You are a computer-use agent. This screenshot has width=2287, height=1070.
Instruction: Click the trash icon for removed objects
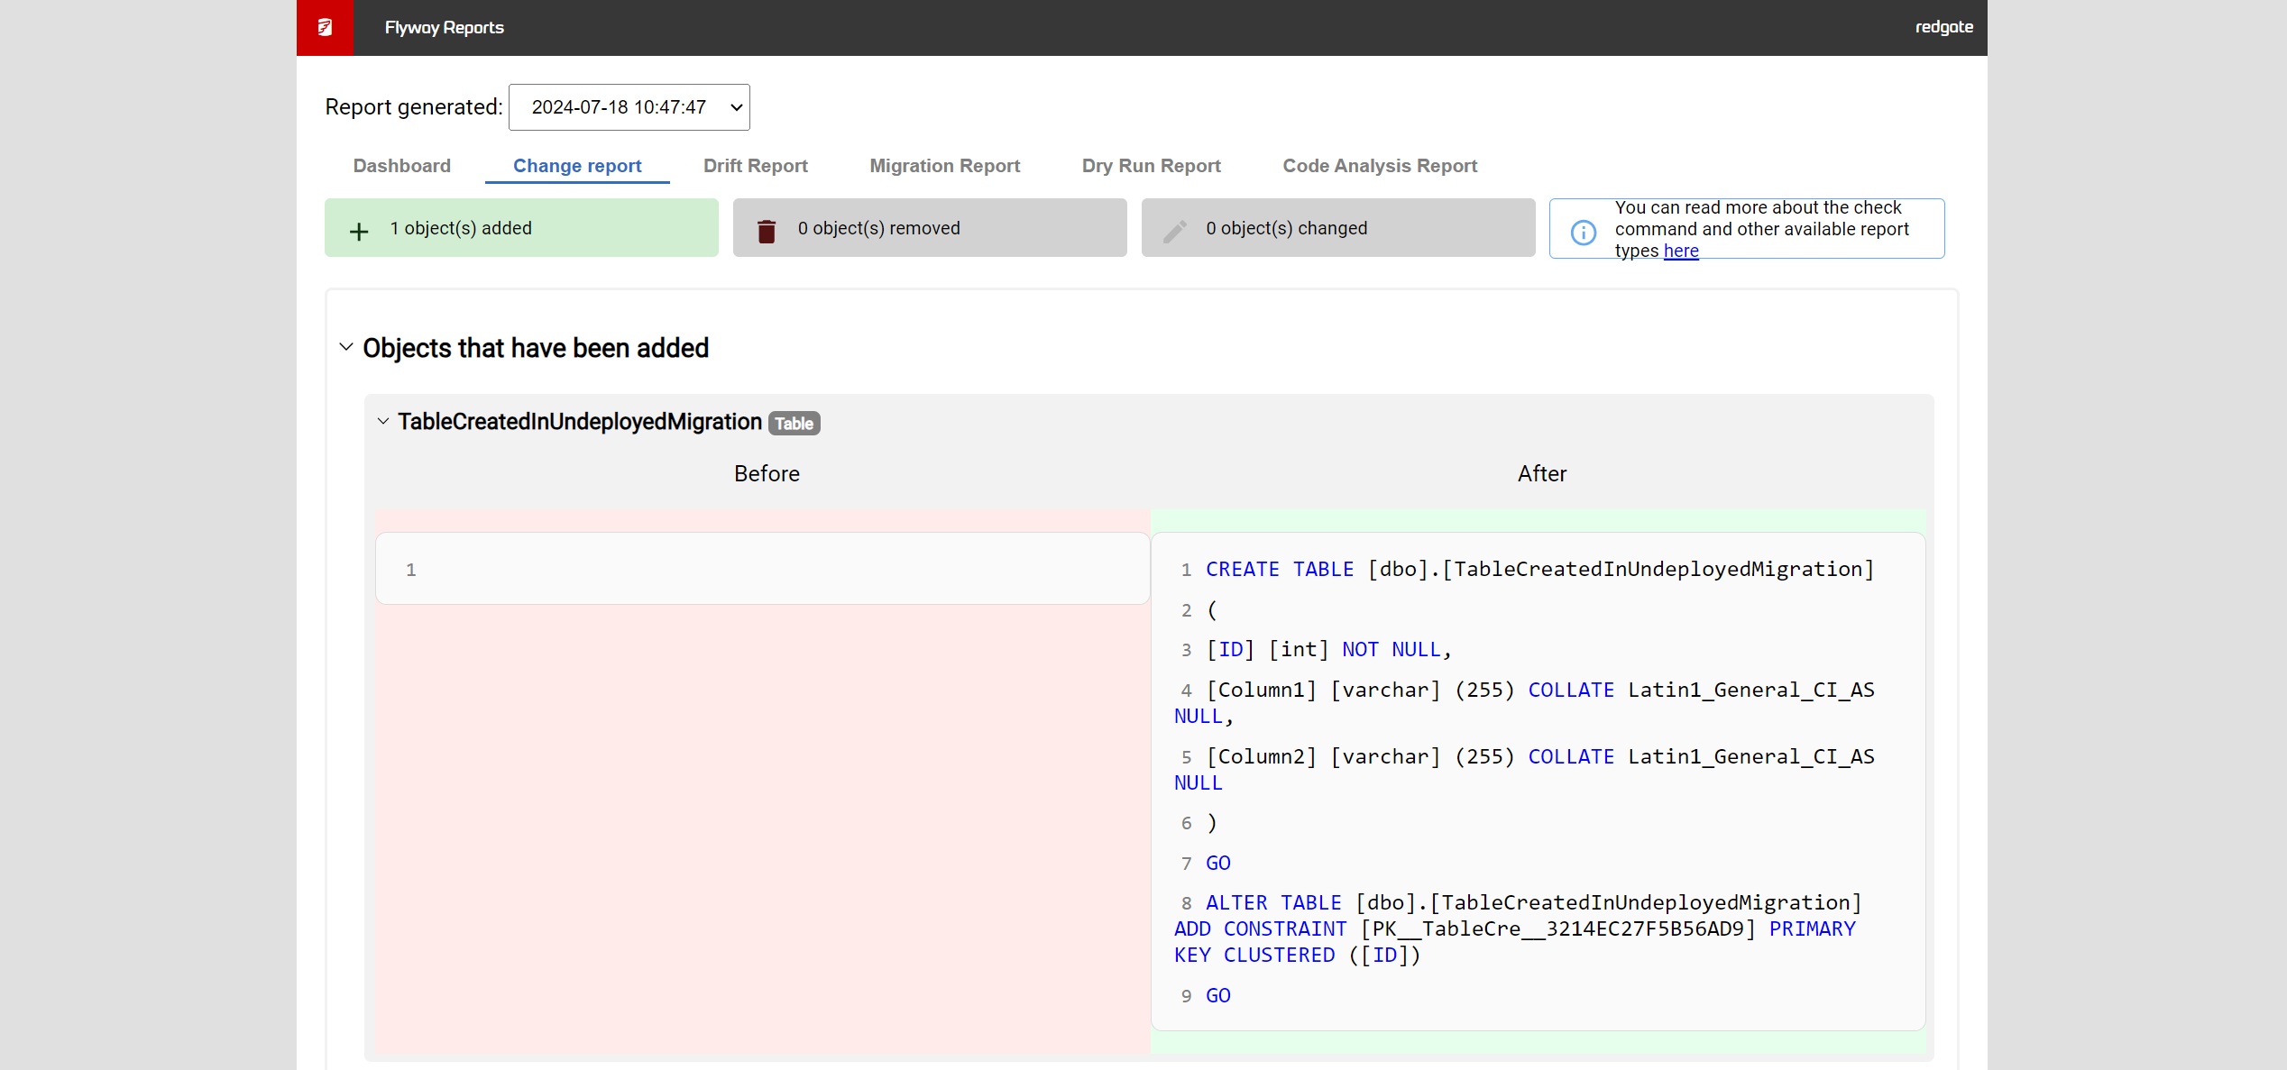point(767,232)
